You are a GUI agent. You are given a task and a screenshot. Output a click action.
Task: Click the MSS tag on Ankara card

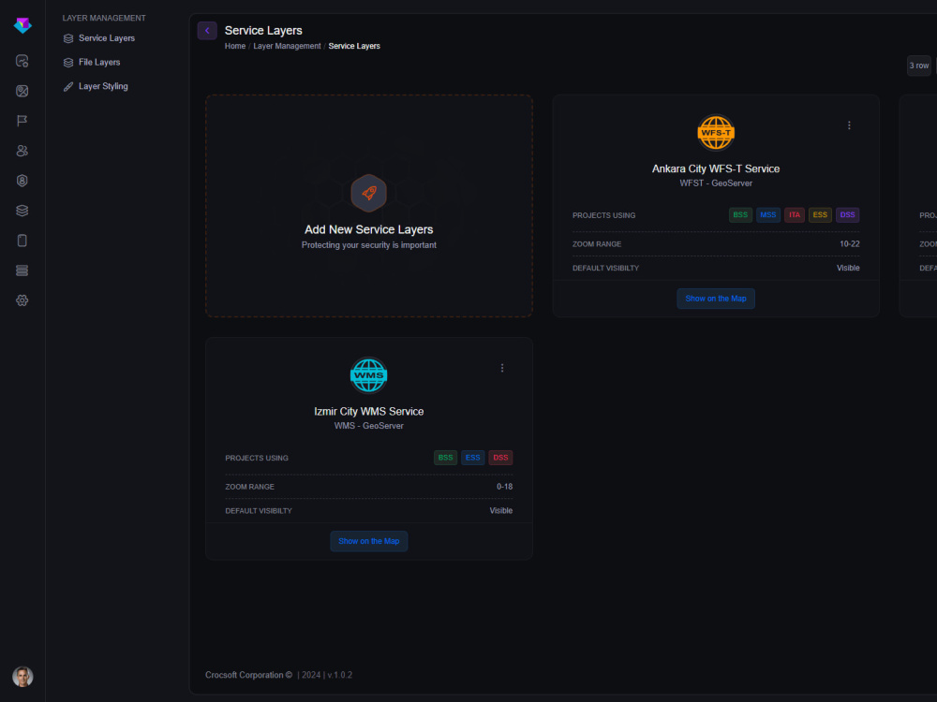(x=768, y=215)
